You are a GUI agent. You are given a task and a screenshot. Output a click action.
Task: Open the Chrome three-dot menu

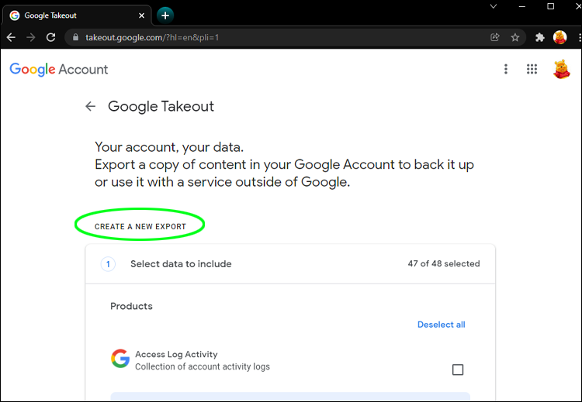point(578,37)
